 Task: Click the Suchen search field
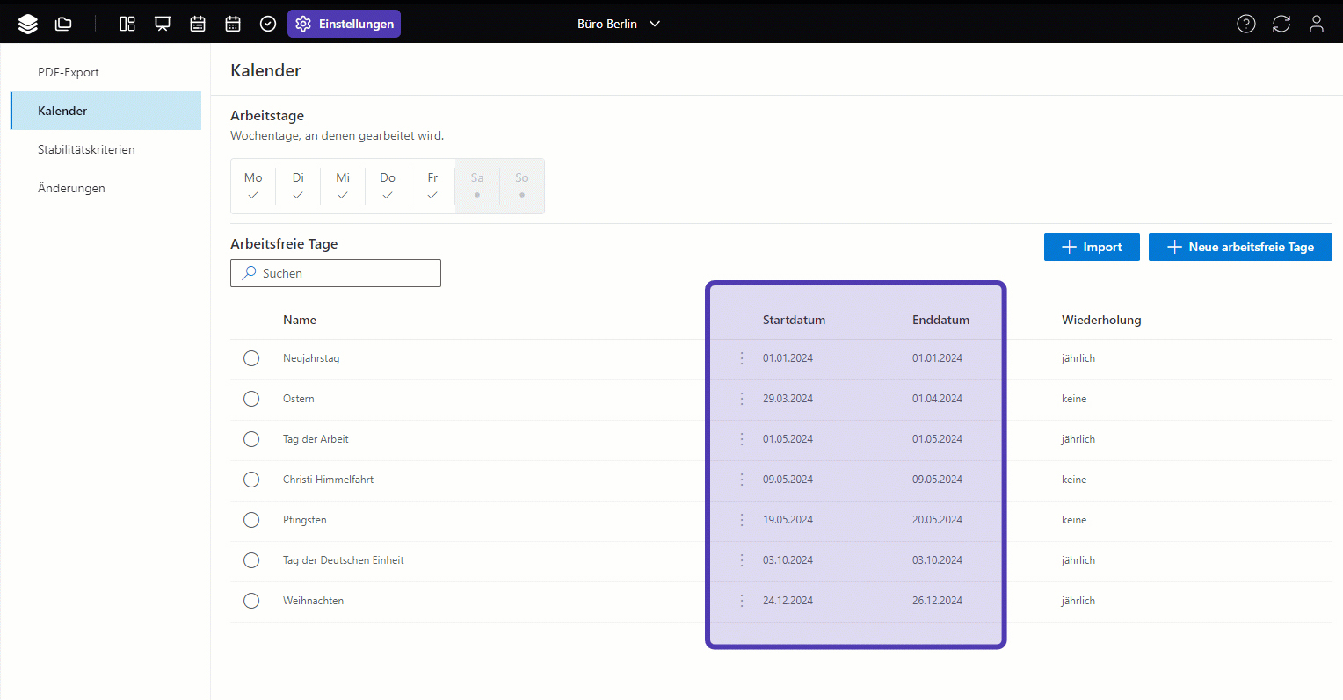(x=336, y=273)
